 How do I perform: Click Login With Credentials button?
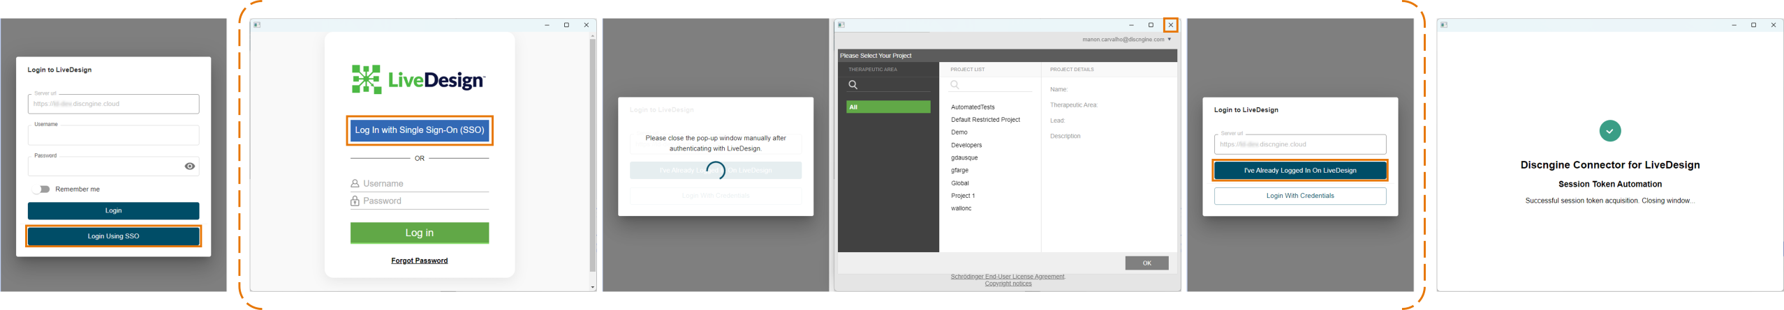click(1299, 196)
